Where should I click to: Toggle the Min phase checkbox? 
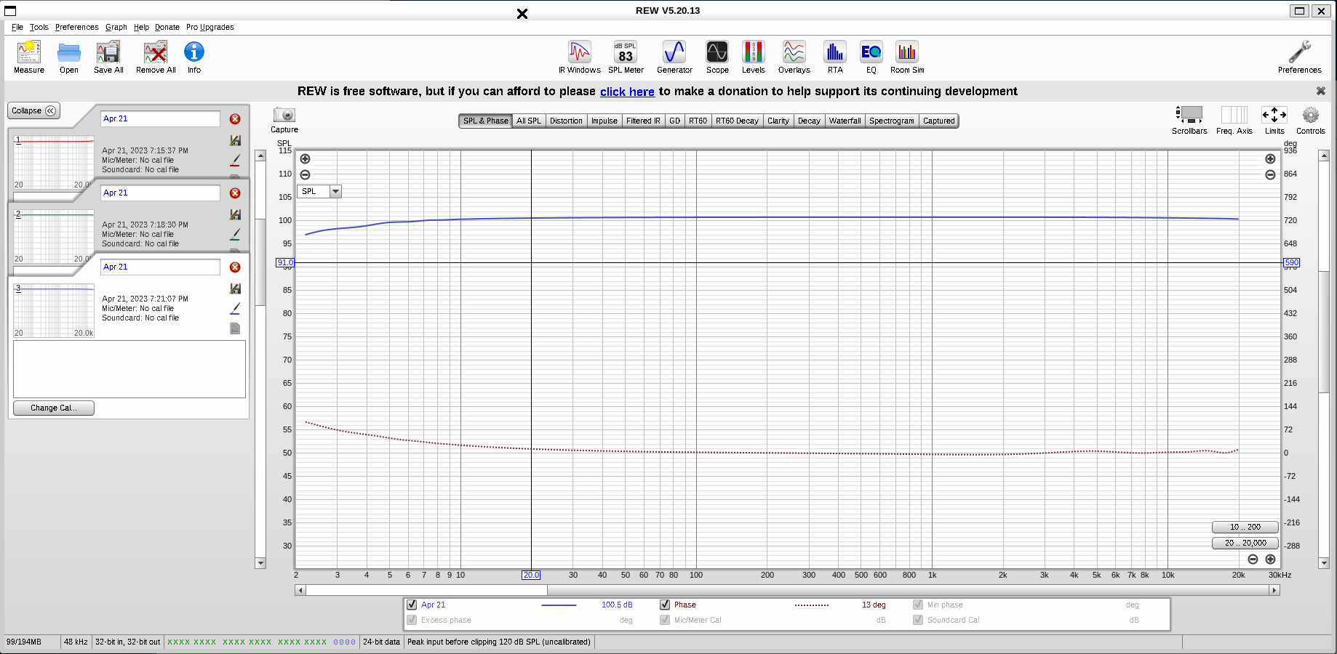click(918, 605)
